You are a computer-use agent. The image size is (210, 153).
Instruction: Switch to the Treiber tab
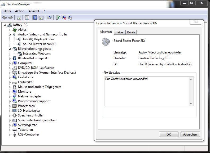119,32
